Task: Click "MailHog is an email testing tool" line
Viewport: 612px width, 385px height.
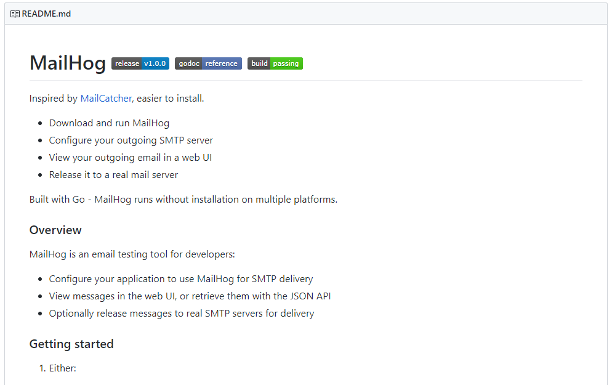Action: point(132,254)
